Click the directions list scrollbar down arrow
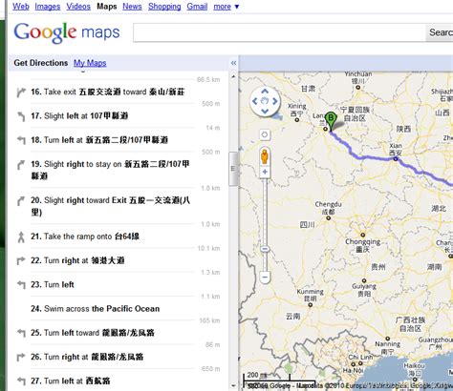Image resolution: width=453 pixels, height=391 pixels. tap(233, 386)
